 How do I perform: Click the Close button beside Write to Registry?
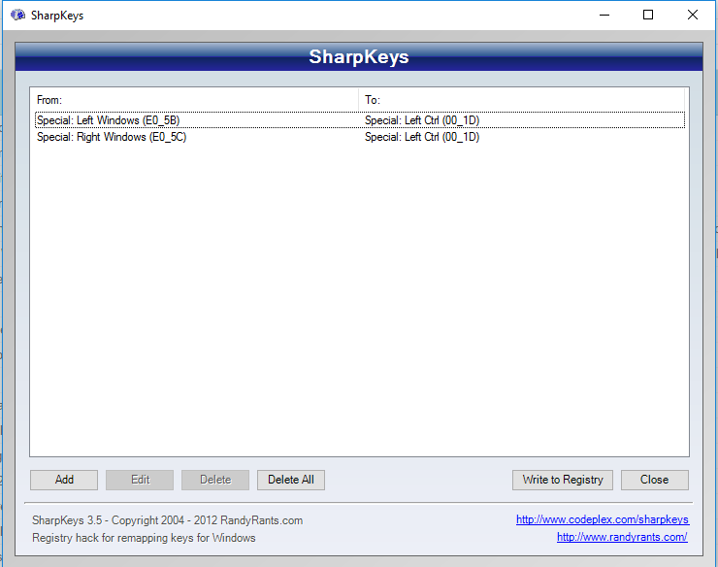654,480
